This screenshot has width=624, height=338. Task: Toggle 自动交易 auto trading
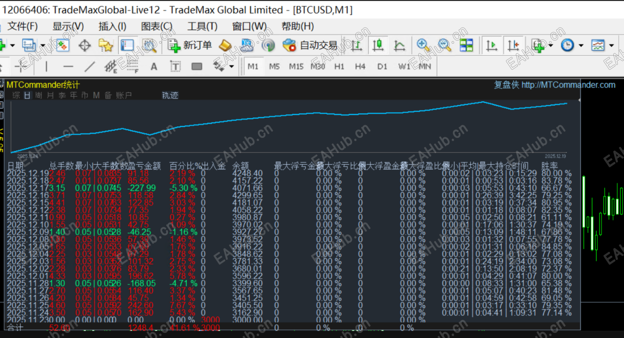(310, 46)
